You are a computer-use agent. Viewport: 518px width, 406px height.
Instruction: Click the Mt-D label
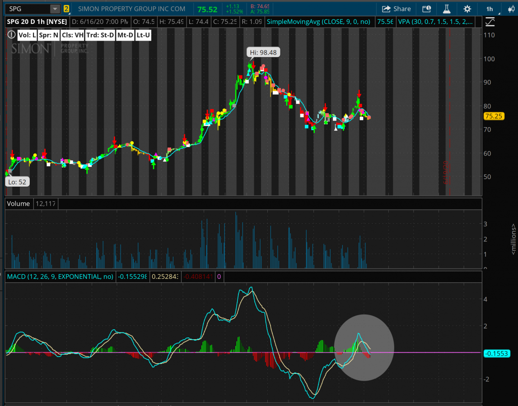pyautogui.click(x=125, y=35)
